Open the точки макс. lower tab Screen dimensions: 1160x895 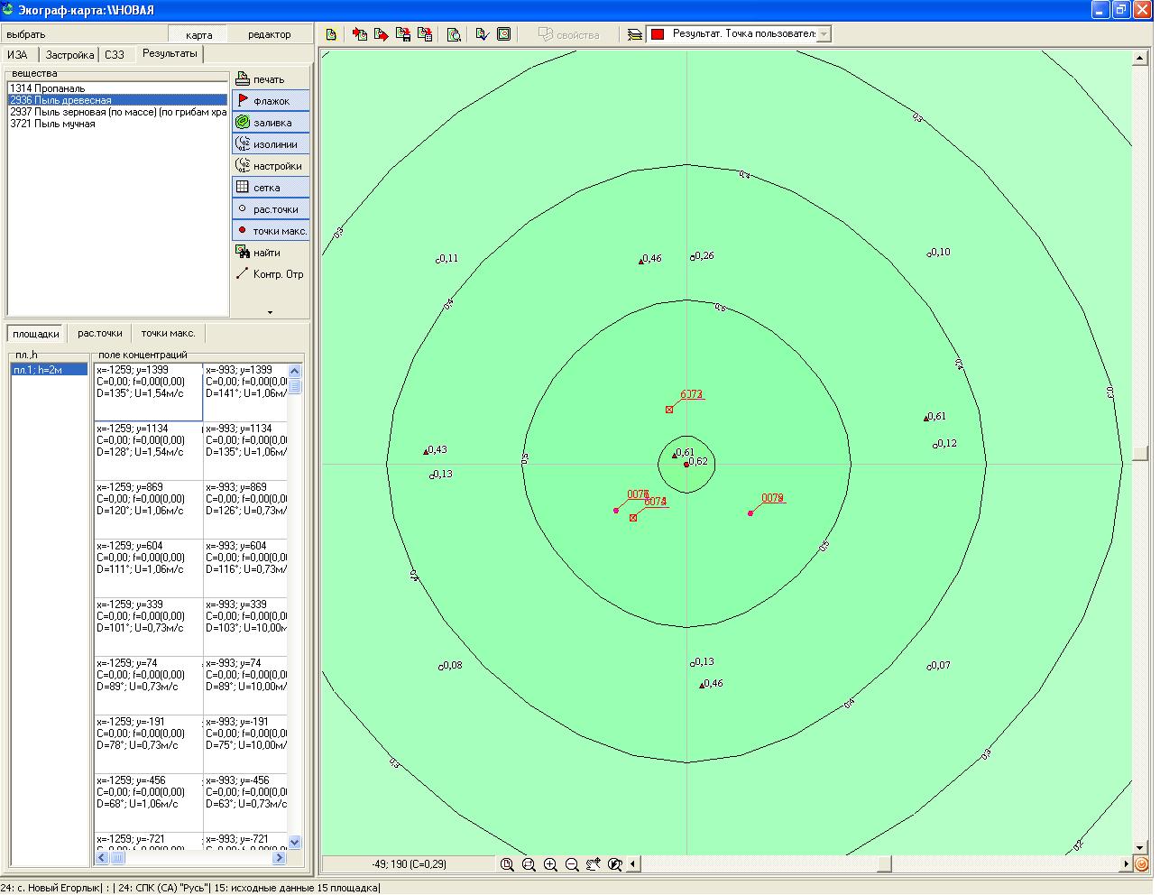tap(168, 333)
